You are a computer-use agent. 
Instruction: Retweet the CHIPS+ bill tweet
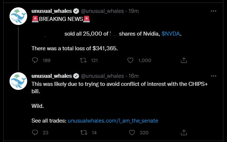pos(84,132)
